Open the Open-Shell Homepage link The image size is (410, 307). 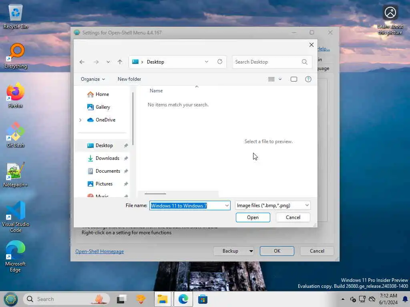[x=99, y=251]
